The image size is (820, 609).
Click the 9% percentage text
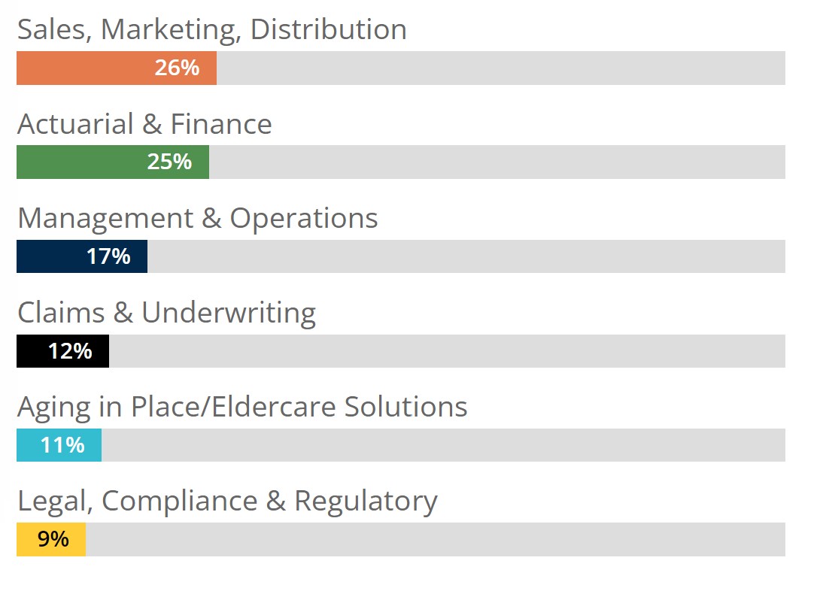click(x=53, y=539)
